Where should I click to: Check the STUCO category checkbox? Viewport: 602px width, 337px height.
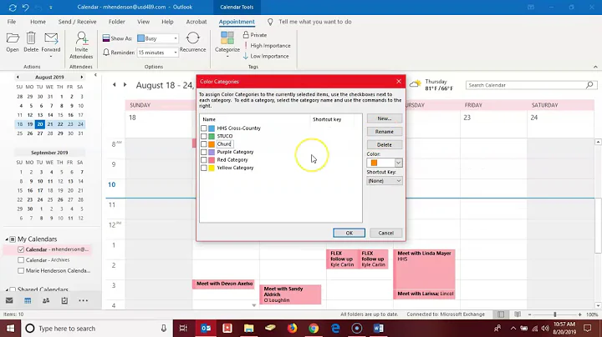pyautogui.click(x=204, y=136)
